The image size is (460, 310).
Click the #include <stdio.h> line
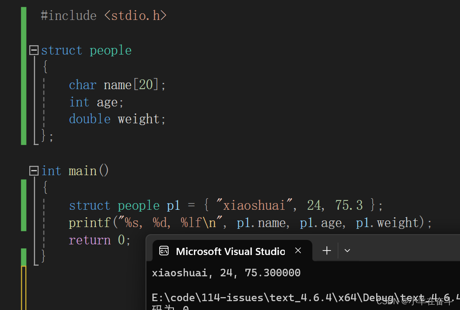pyautogui.click(x=103, y=15)
